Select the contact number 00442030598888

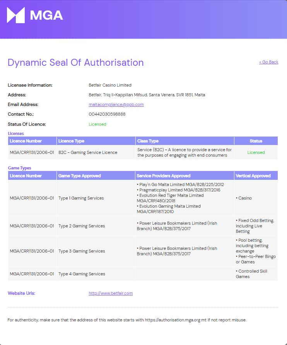107,114
